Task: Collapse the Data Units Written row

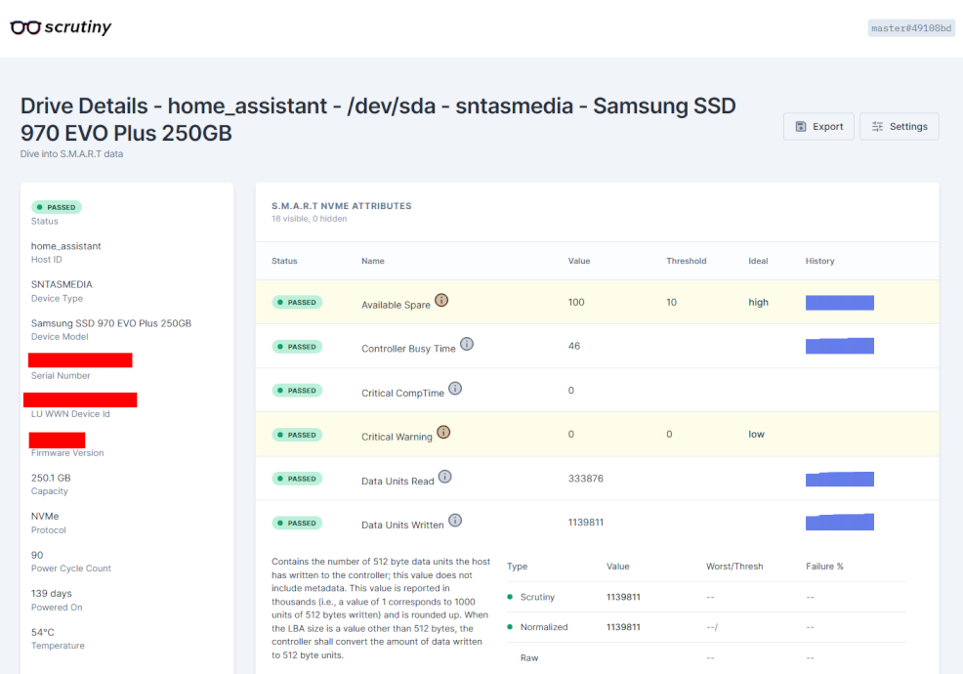Action: pyautogui.click(x=597, y=523)
